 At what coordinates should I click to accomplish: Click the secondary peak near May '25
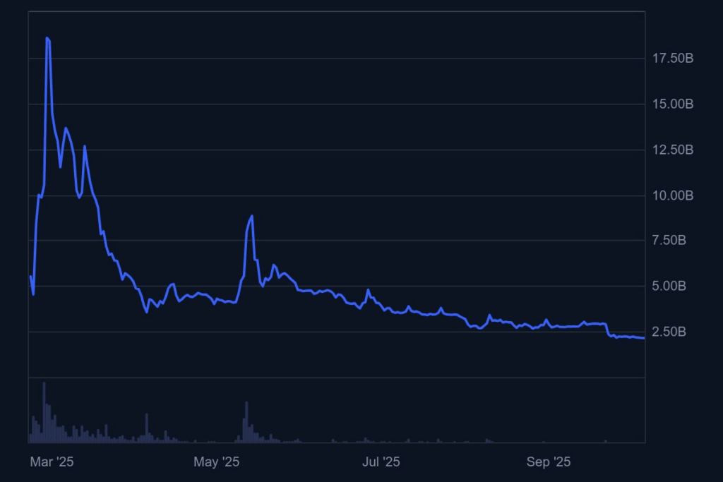click(251, 214)
